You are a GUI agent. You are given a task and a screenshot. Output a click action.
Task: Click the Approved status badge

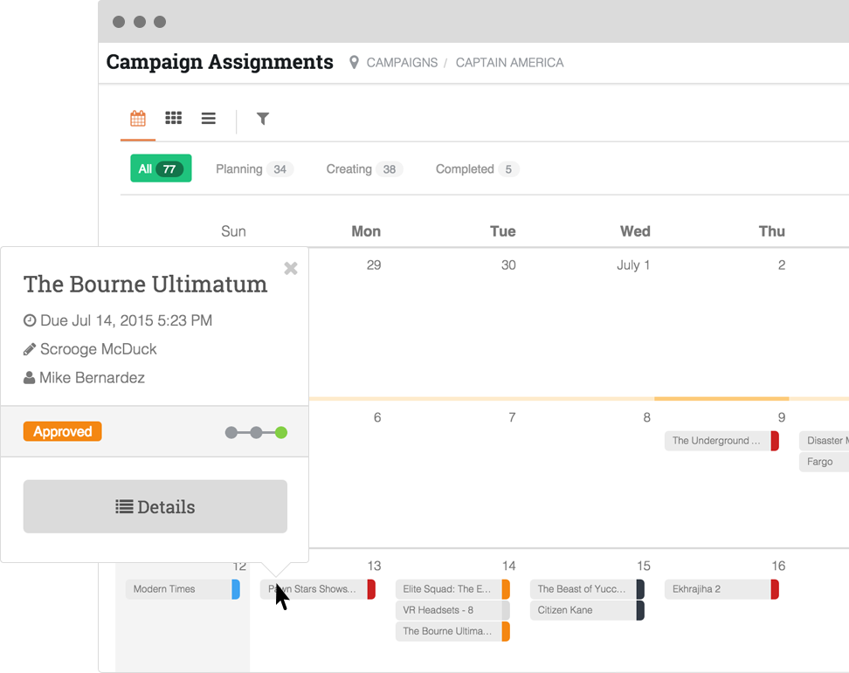[63, 431]
